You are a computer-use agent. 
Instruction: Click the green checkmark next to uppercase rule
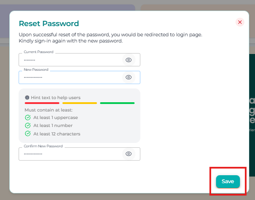[x=28, y=117]
